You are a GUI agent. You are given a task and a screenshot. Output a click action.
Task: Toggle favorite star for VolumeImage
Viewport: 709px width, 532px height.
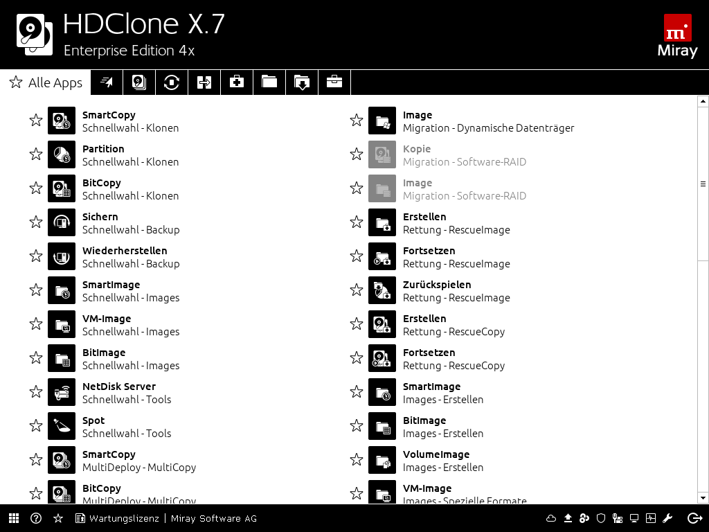coord(357,460)
